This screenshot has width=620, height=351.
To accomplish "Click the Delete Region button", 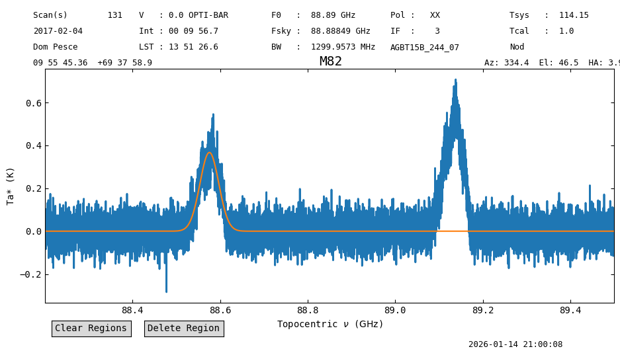I will coord(184,329).
